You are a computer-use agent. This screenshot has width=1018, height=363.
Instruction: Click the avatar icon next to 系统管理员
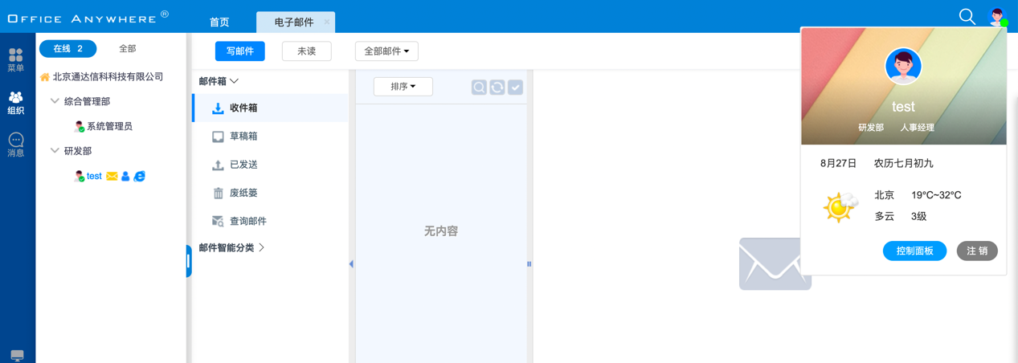79,126
